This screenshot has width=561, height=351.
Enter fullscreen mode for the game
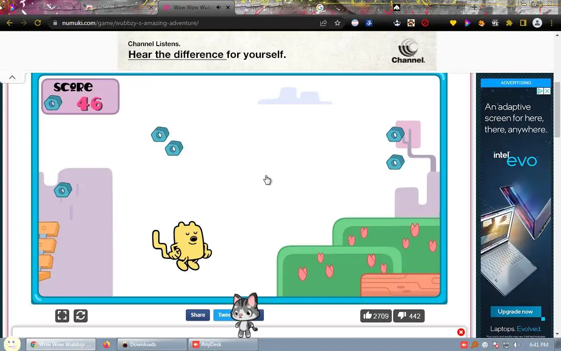point(62,315)
